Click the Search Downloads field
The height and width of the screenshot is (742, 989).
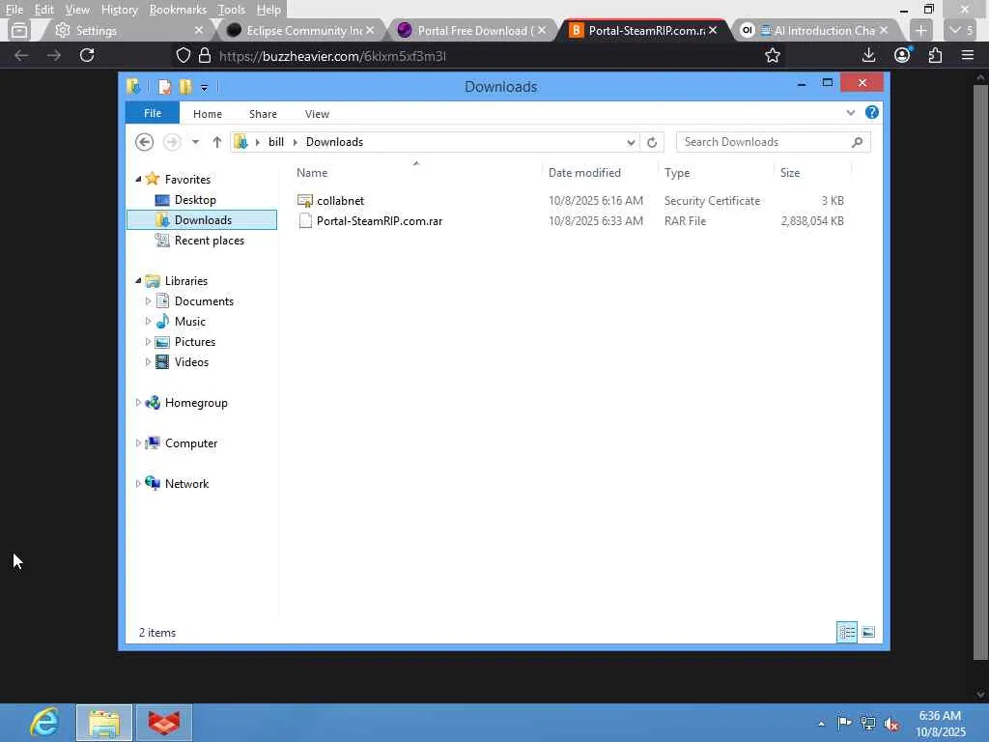pyautogui.click(x=774, y=142)
